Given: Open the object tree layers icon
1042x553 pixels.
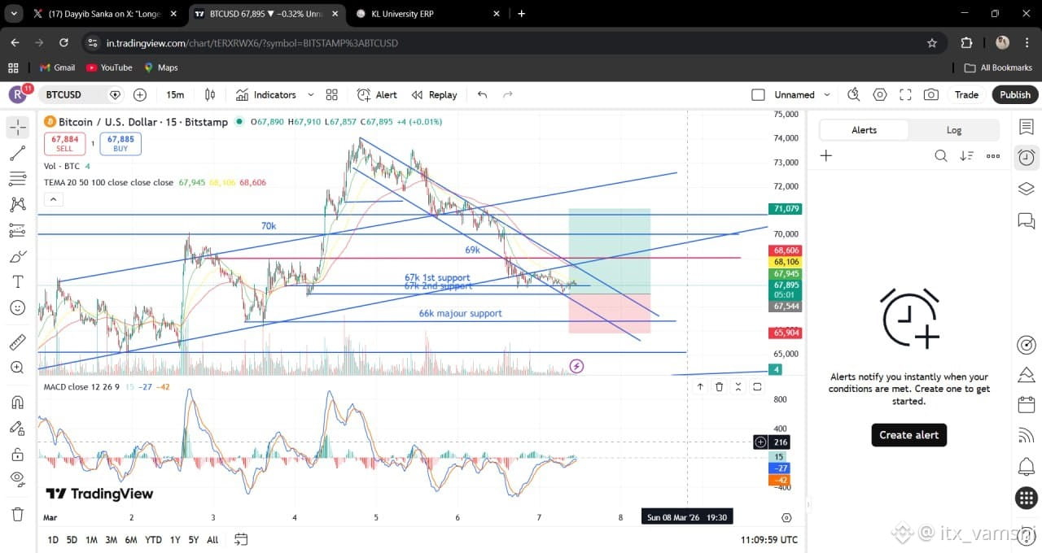Looking at the screenshot, I should 1027,189.
